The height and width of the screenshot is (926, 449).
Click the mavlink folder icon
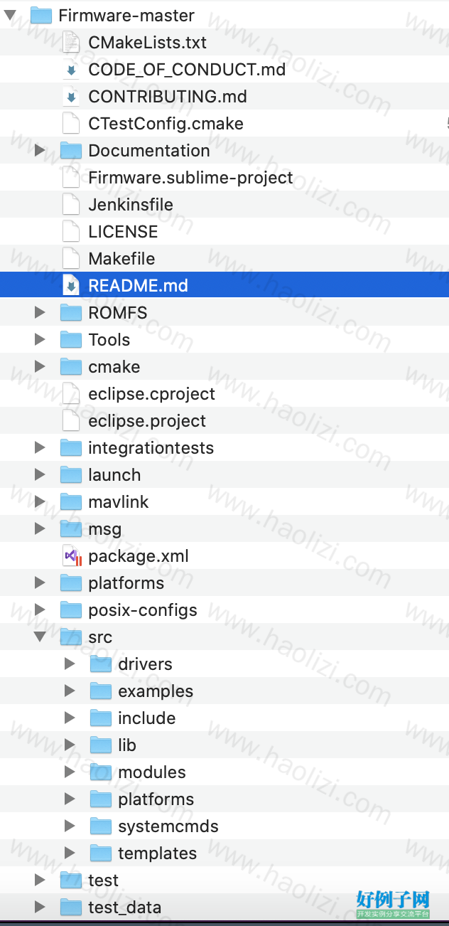(x=71, y=502)
